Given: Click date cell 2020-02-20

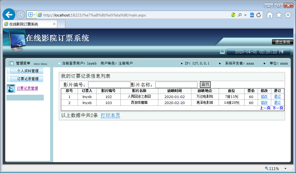Looking at the screenshot, I should [x=175, y=103].
